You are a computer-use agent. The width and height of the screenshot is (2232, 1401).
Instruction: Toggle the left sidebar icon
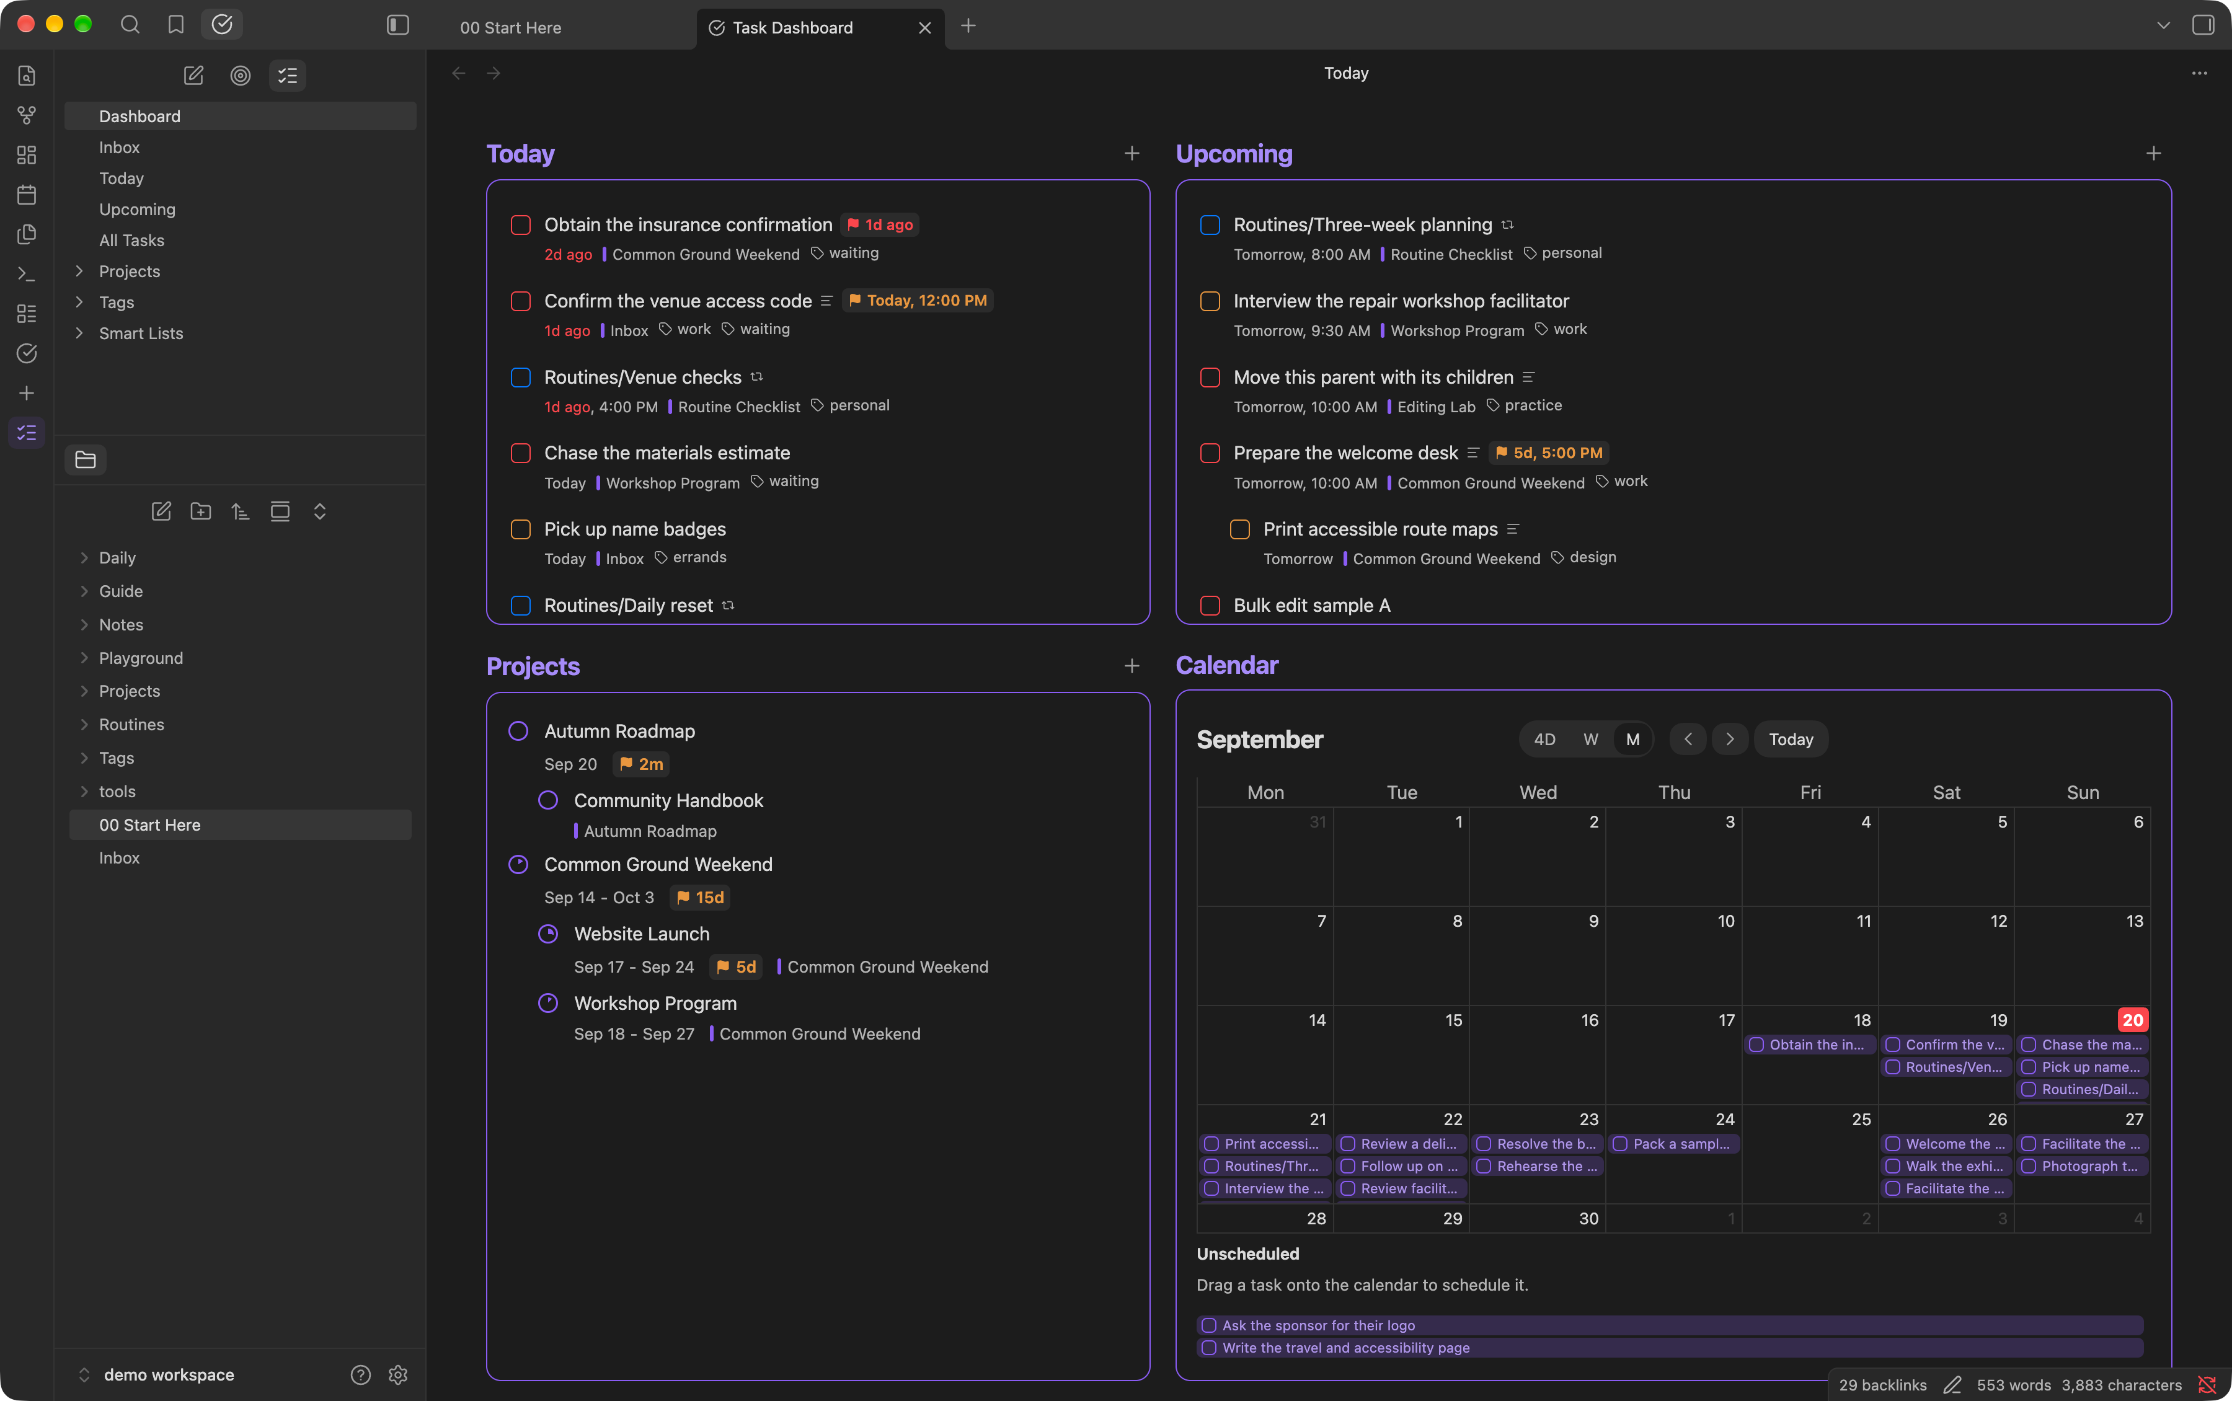pyautogui.click(x=397, y=25)
